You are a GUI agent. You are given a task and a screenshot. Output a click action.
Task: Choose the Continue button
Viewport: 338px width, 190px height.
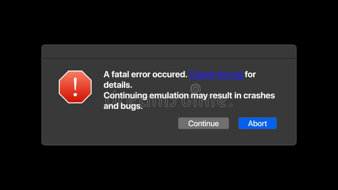pyautogui.click(x=204, y=123)
